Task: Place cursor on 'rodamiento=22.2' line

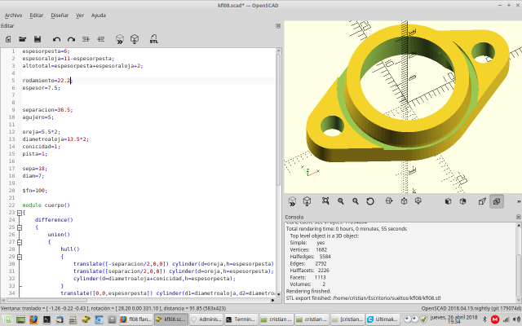Action: click(46, 81)
